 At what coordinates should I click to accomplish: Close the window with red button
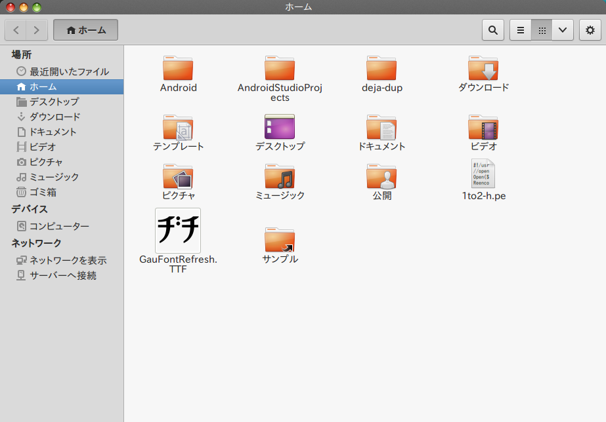coord(11,7)
